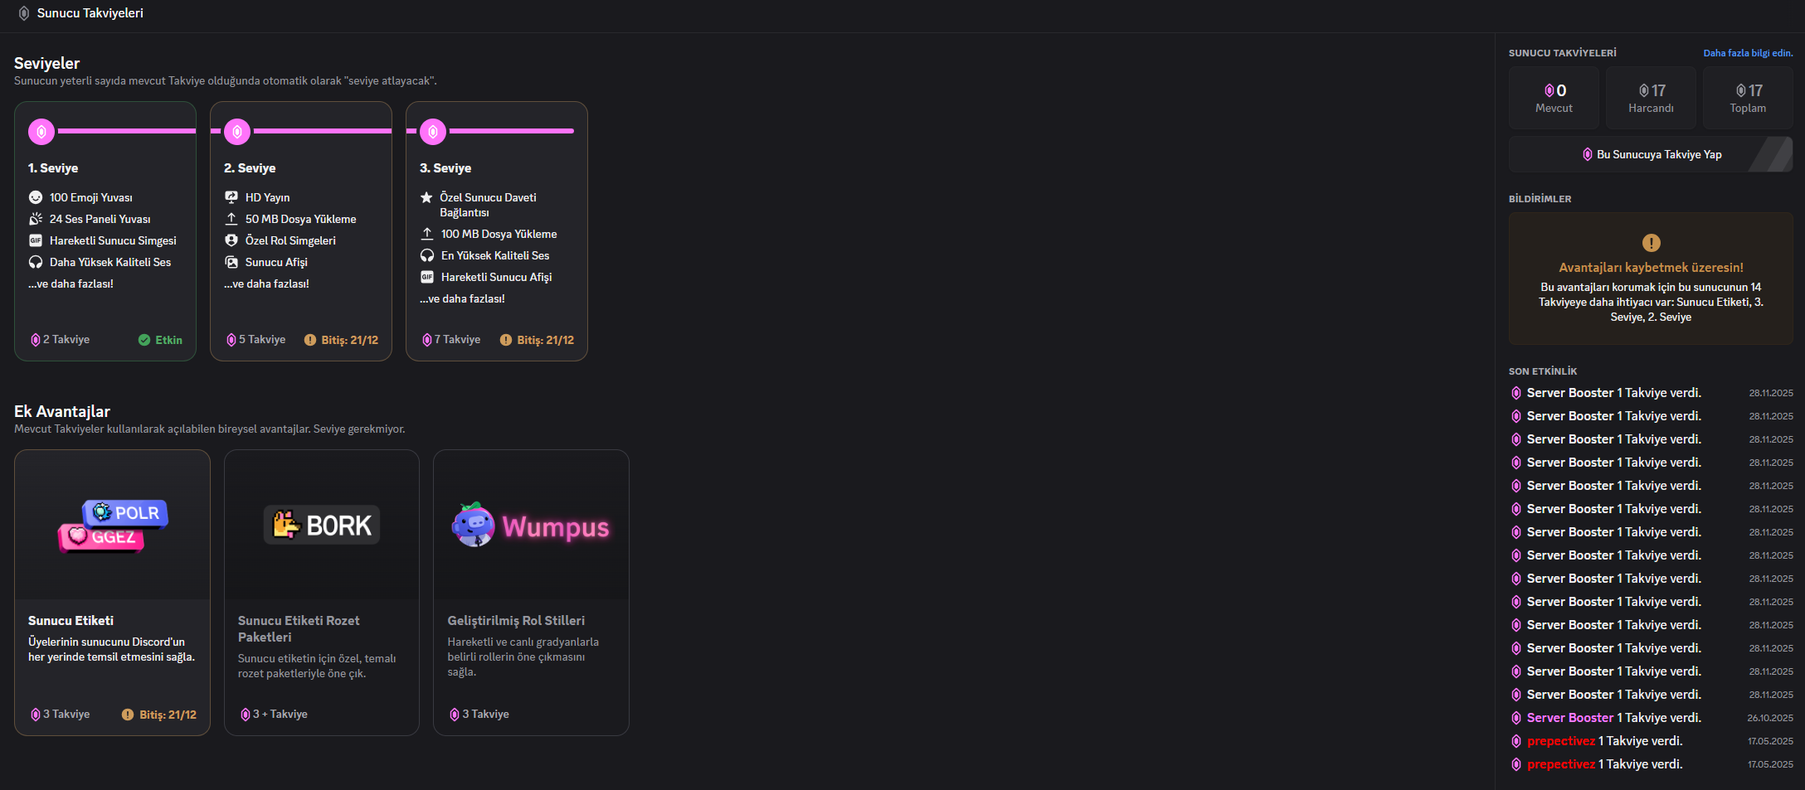Click the gem icon next to 7 Takviye

point(426,340)
